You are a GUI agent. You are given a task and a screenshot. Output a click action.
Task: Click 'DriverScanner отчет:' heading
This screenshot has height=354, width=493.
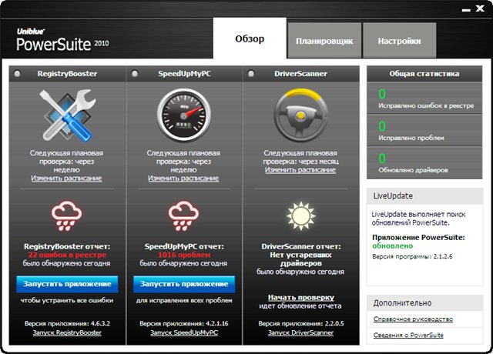[301, 246]
